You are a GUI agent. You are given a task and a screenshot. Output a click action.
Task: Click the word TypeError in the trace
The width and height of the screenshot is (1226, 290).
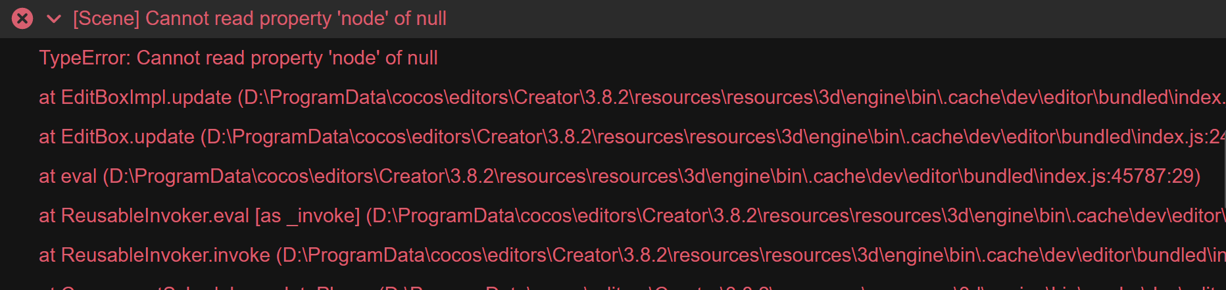click(84, 58)
